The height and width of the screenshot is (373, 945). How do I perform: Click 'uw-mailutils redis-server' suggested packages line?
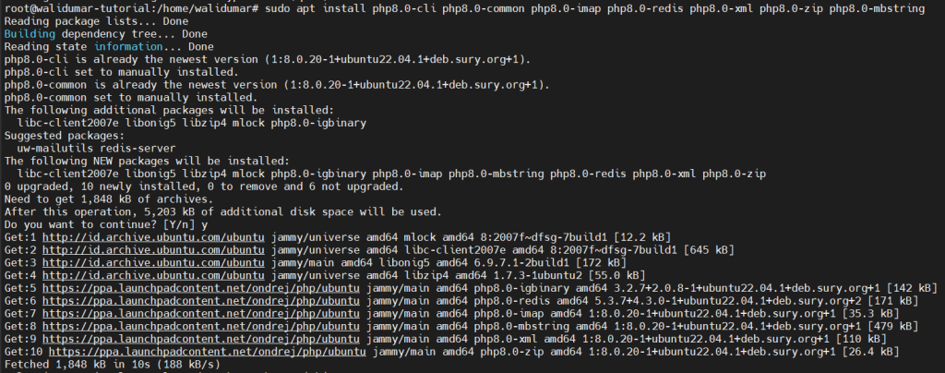(x=96, y=149)
